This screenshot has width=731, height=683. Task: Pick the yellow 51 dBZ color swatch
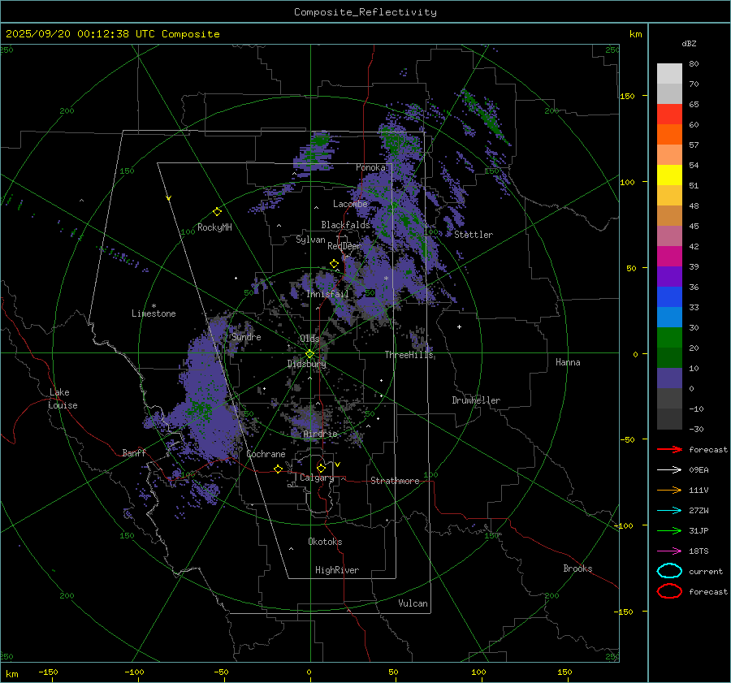(669, 175)
